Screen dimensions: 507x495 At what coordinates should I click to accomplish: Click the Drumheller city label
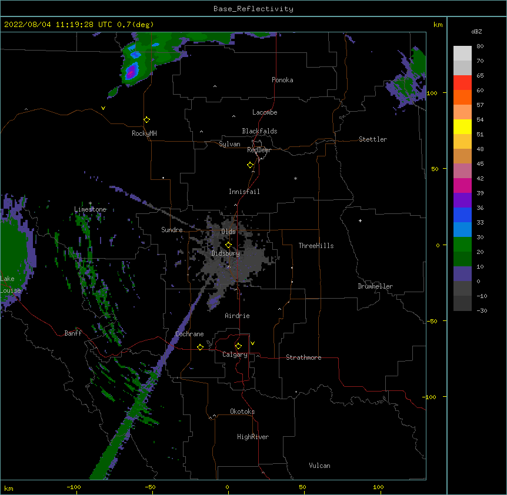(375, 286)
